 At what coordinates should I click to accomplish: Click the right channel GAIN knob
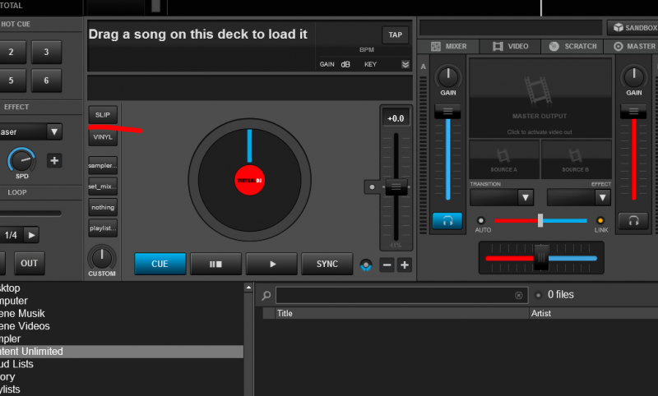tap(633, 76)
